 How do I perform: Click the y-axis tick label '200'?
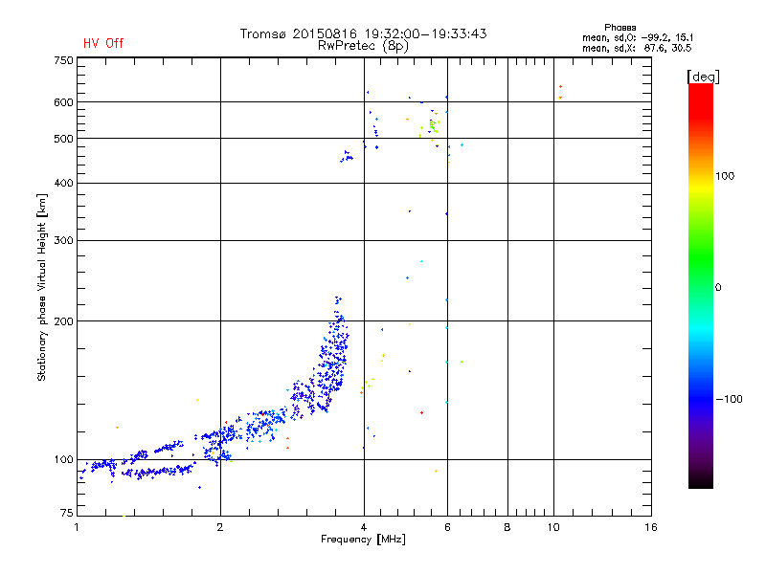(64, 321)
